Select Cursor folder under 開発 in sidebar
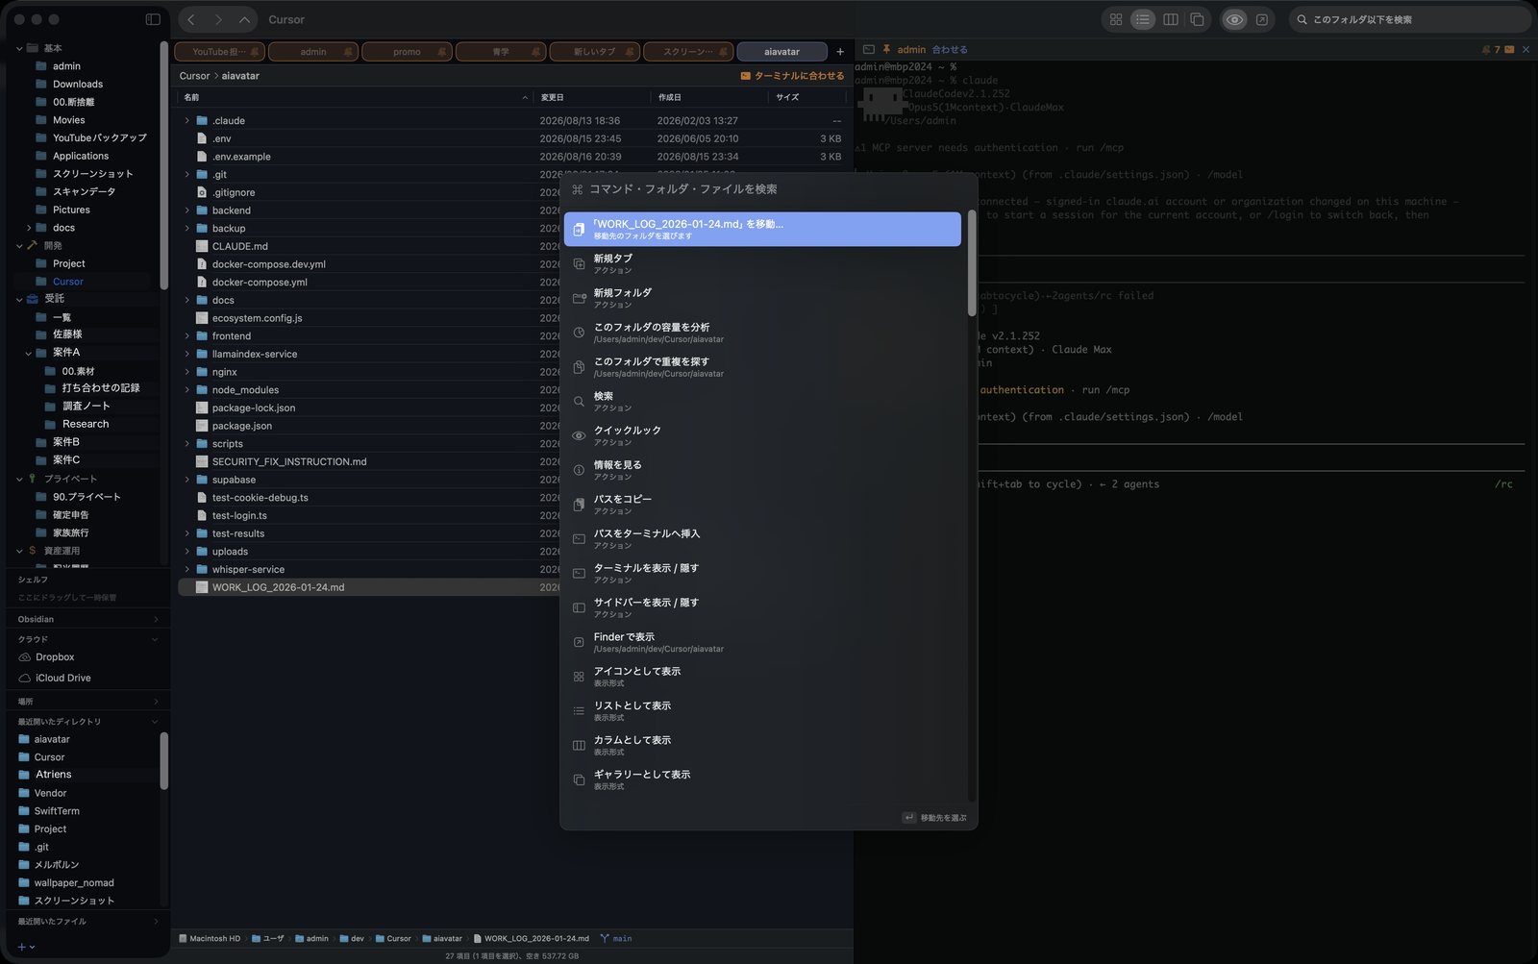This screenshot has width=1538, height=964. (x=67, y=282)
